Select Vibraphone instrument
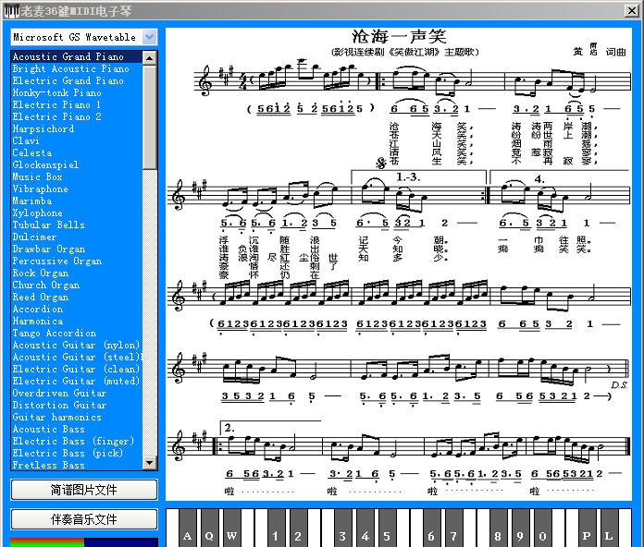 click(x=77, y=188)
